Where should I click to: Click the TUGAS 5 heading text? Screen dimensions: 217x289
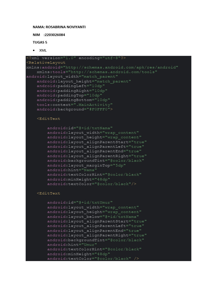tap(40, 42)
